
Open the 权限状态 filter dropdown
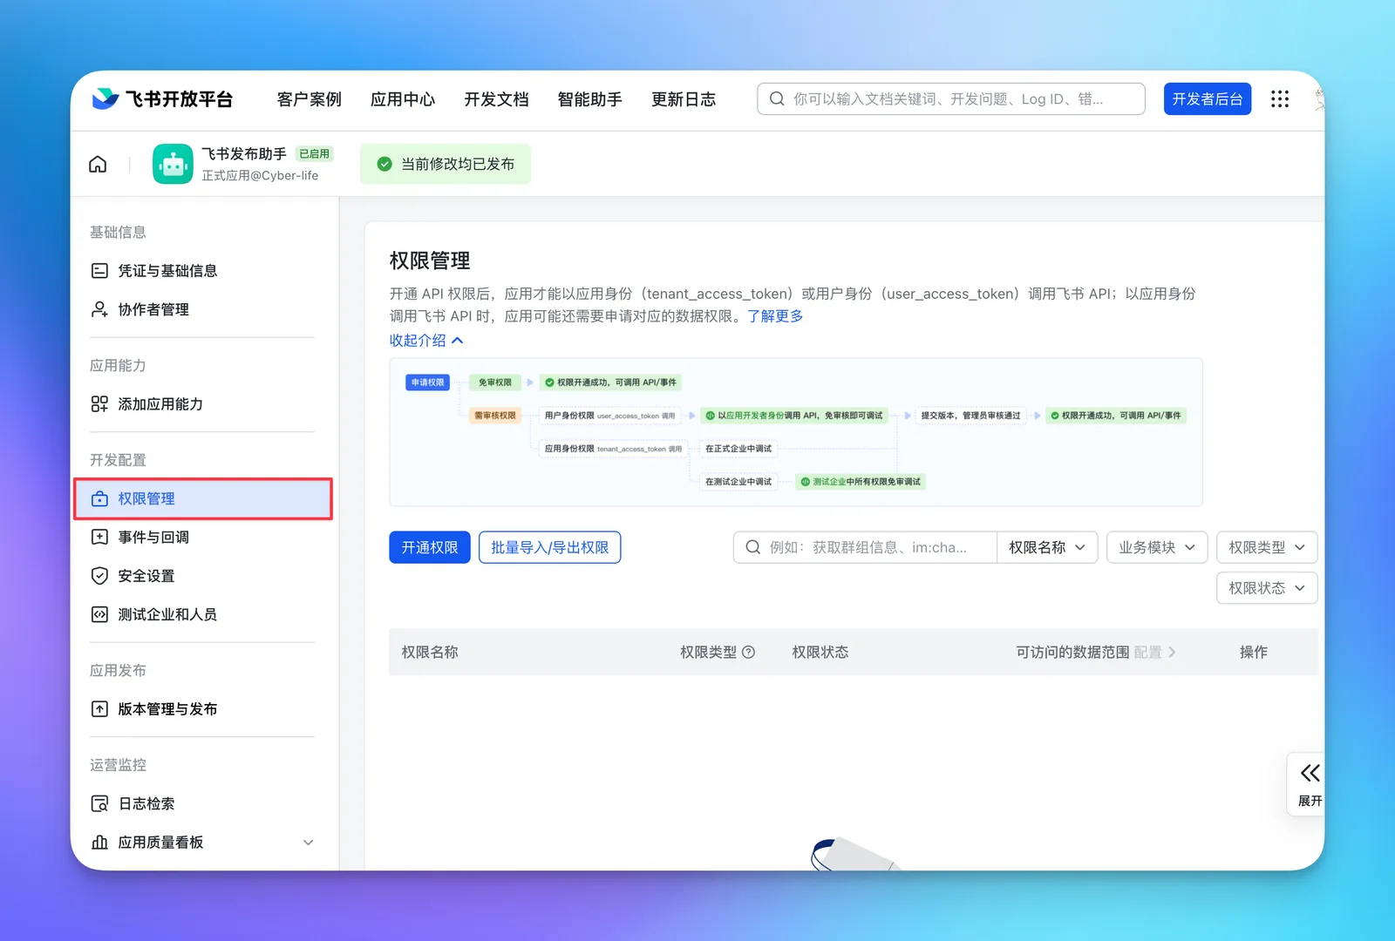[1267, 588]
